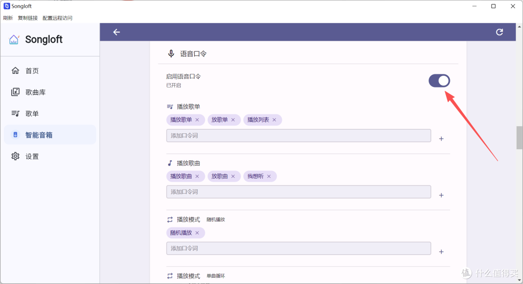Remove the 我想听 tag
The image size is (523, 284).
click(269, 176)
